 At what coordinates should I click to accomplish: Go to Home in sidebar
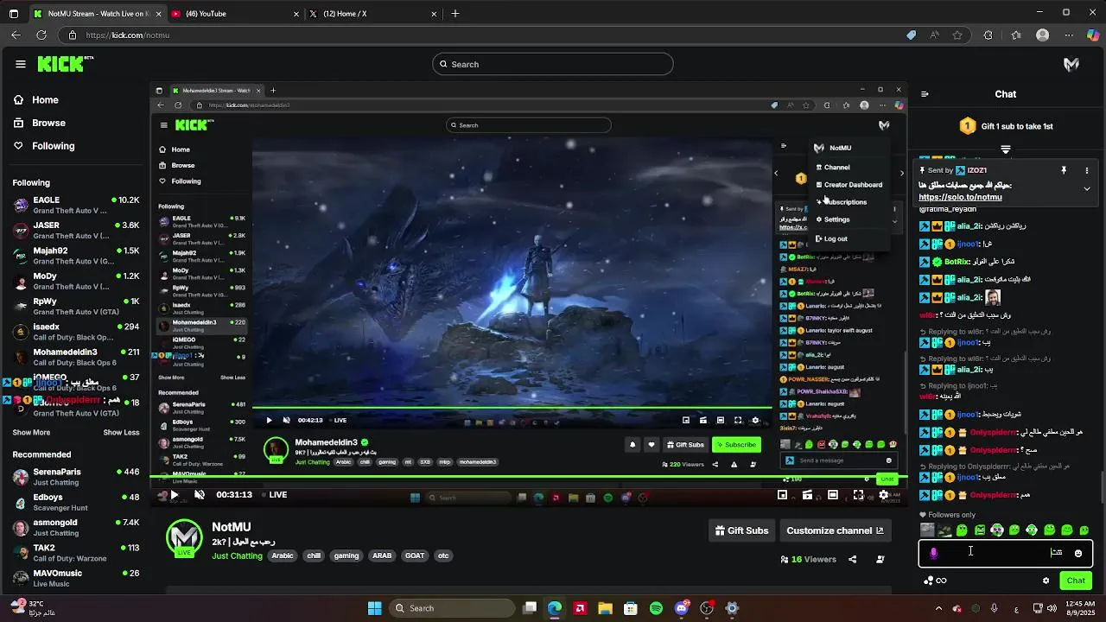[x=45, y=100]
